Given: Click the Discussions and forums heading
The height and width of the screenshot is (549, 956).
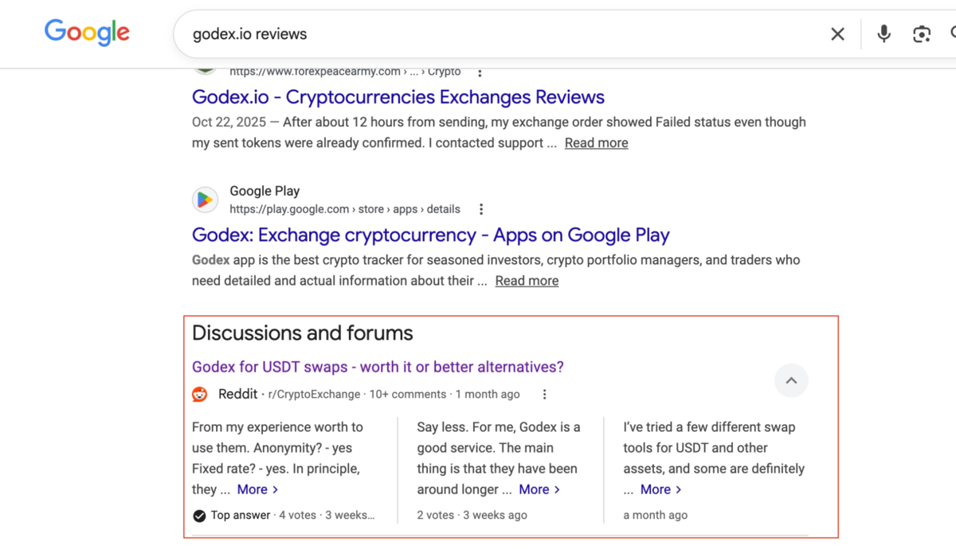Looking at the screenshot, I should 303,333.
